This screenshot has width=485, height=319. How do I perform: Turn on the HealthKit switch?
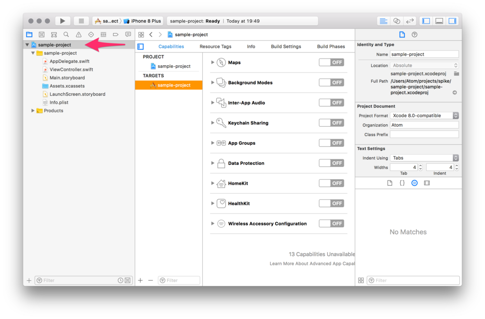click(331, 203)
